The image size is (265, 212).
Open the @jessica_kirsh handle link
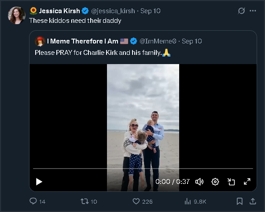(113, 11)
